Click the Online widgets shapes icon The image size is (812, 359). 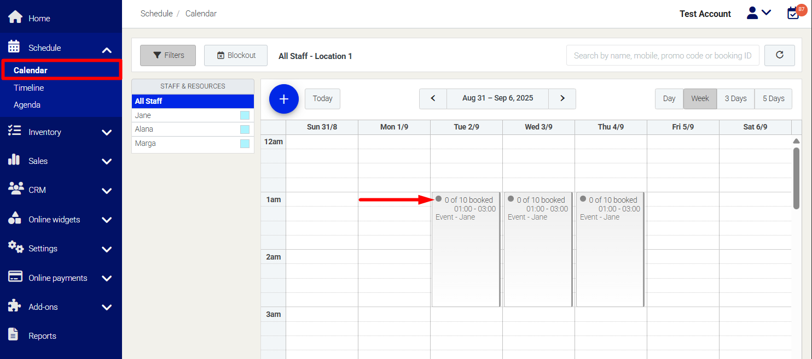click(15, 218)
